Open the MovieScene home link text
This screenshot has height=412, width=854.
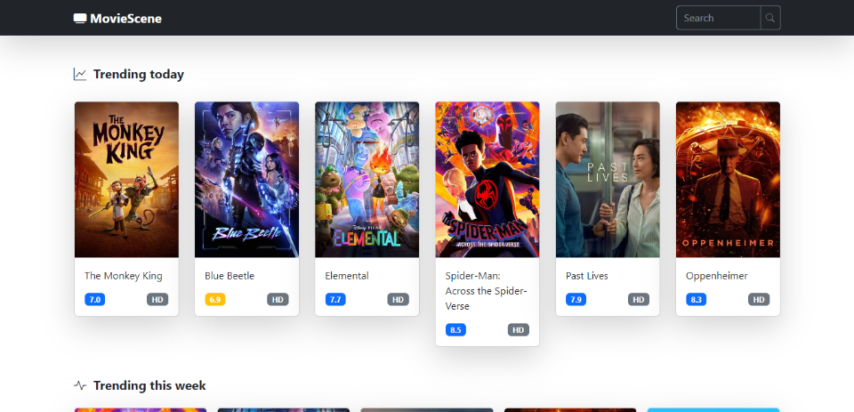coord(125,19)
